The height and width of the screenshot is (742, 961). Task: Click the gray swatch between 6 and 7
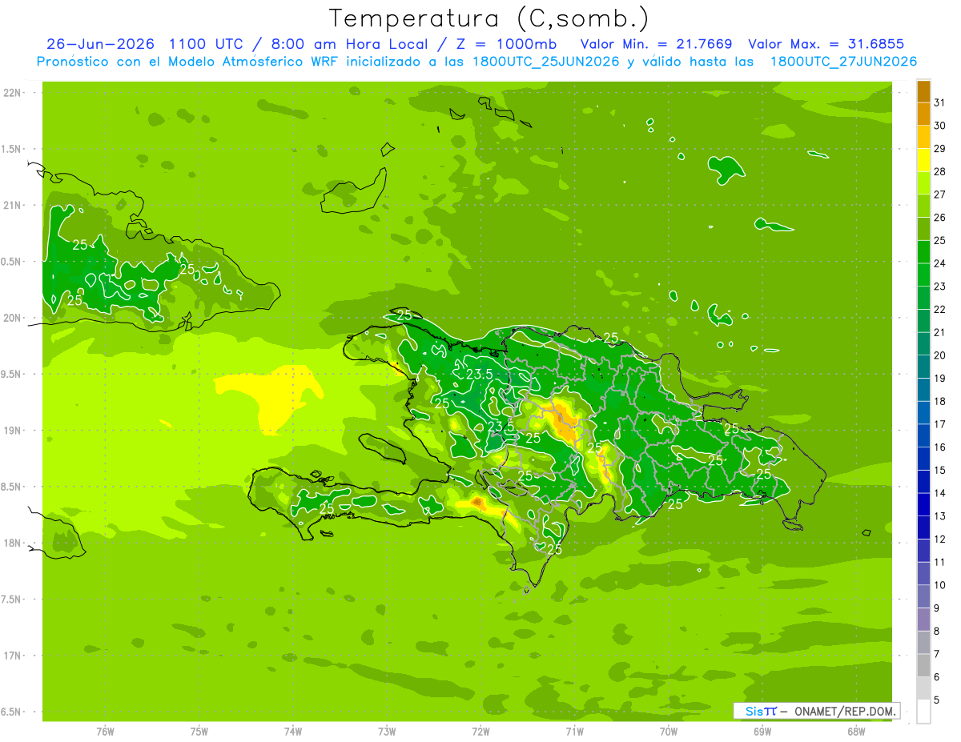coord(923,665)
